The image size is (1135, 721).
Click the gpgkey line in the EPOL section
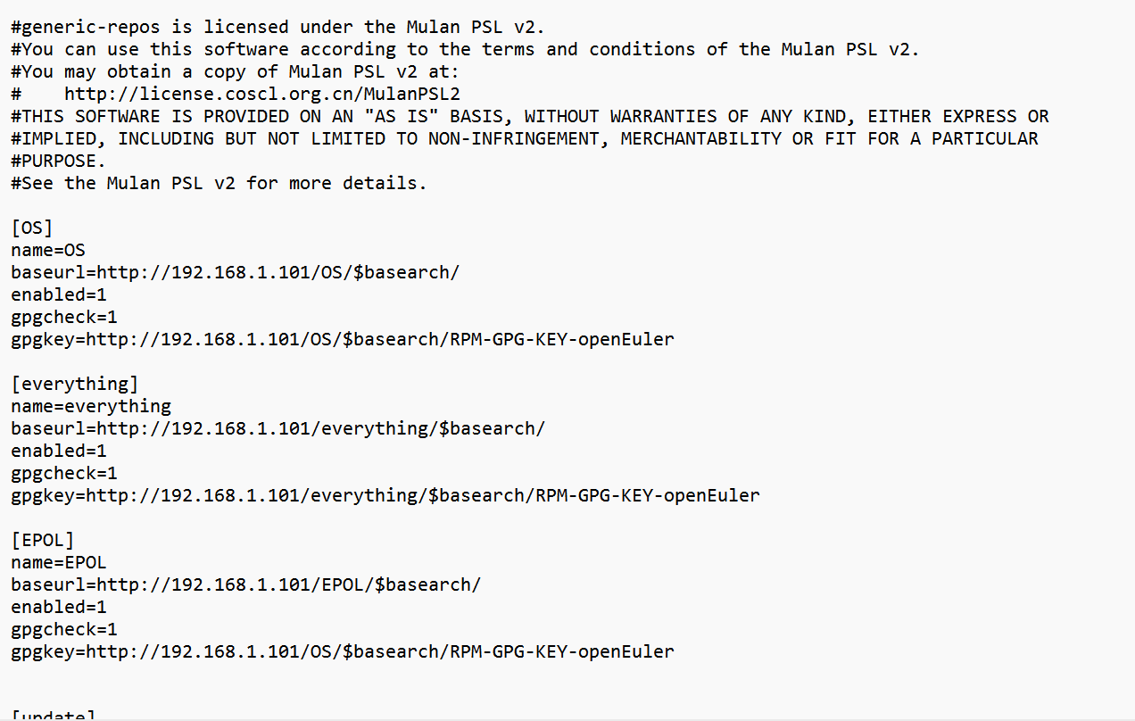[x=342, y=651]
